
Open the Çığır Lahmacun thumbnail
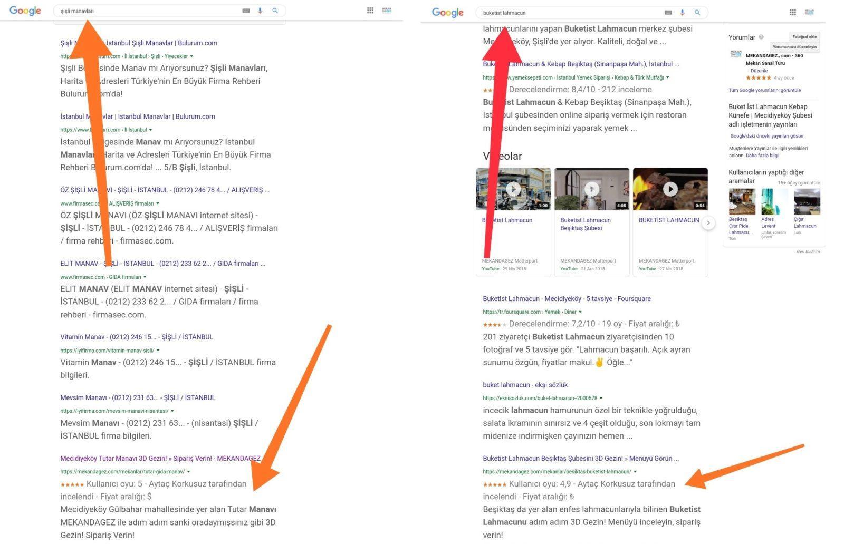coord(807,202)
